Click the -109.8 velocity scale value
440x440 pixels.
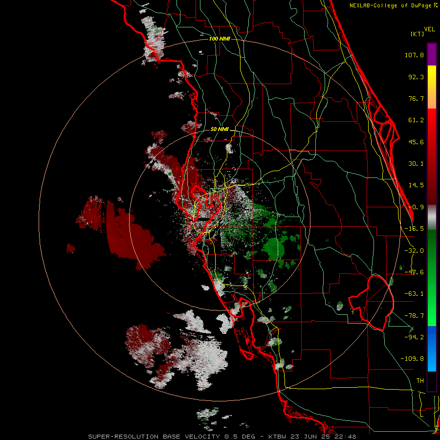click(412, 359)
